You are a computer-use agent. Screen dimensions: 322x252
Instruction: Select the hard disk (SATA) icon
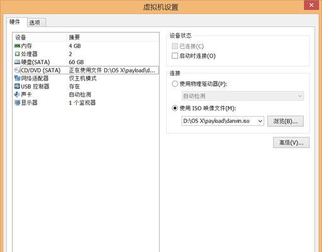[x=17, y=62]
